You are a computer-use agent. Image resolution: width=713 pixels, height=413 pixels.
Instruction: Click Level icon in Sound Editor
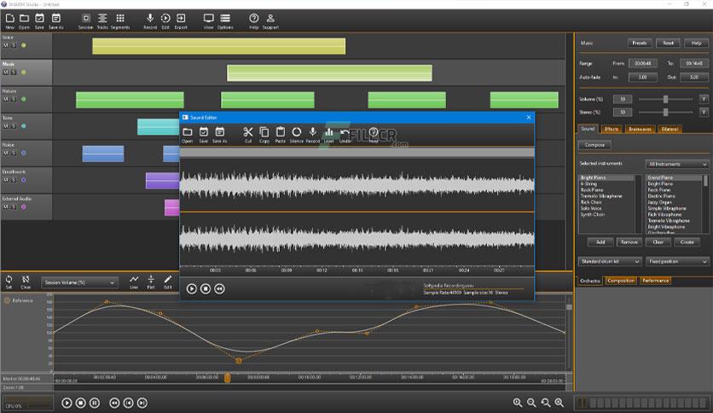coord(328,135)
